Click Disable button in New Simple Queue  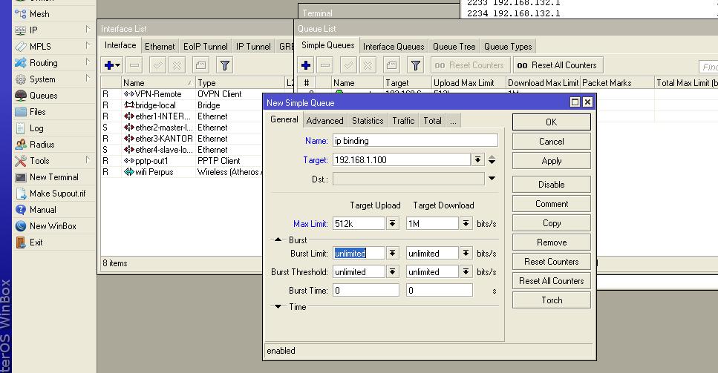[552, 185]
